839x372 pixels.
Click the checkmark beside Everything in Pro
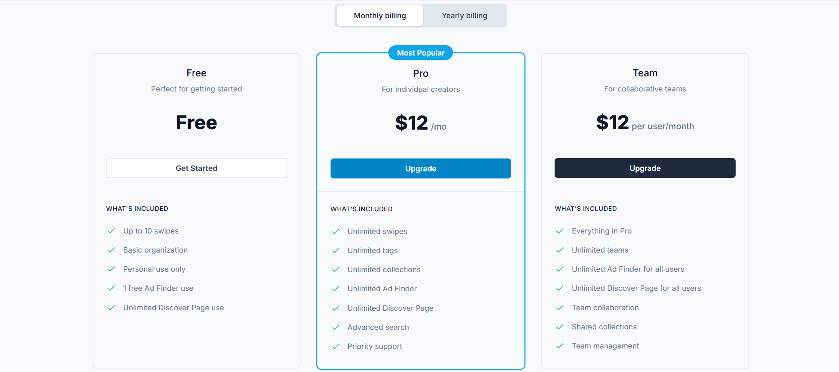[x=560, y=231]
